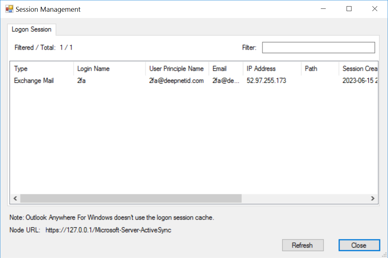Select the Logon Session tab

[x=32, y=29]
